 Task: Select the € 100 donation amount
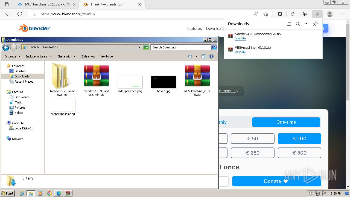[299, 139]
